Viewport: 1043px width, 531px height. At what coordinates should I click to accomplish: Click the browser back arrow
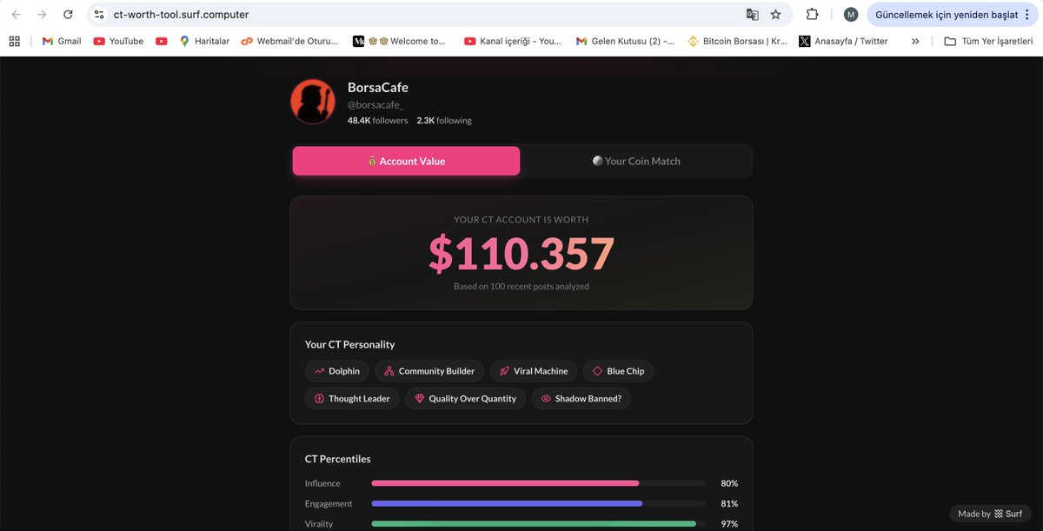tap(16, 15)
